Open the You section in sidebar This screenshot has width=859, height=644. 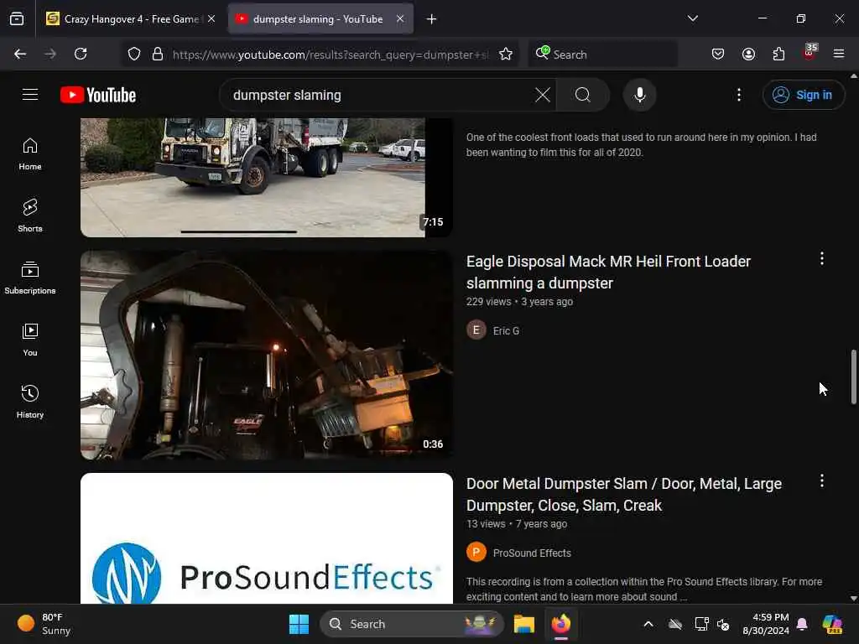(30, 340)
